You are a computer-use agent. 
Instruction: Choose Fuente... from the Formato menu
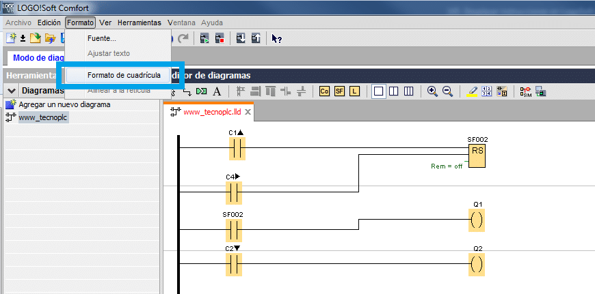[x=118, y=38]
